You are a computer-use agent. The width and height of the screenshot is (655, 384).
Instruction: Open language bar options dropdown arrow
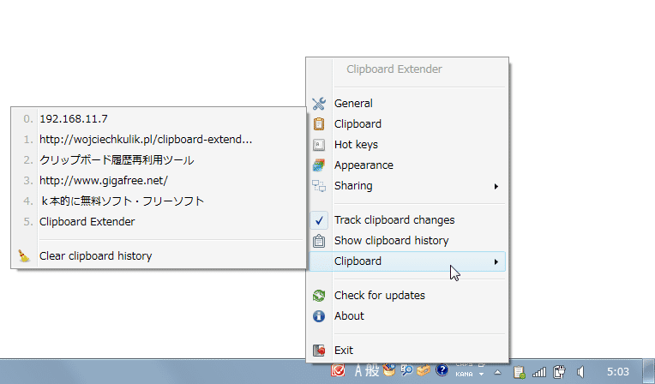pyautogui.click(x=481, y=375)
